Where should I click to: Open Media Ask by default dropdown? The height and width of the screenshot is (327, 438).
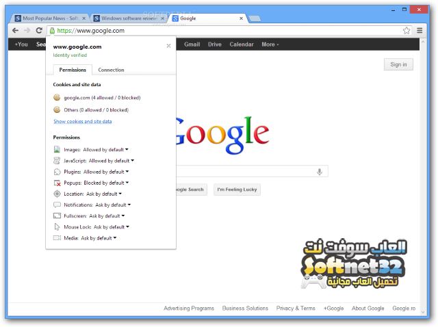[99, 238]
